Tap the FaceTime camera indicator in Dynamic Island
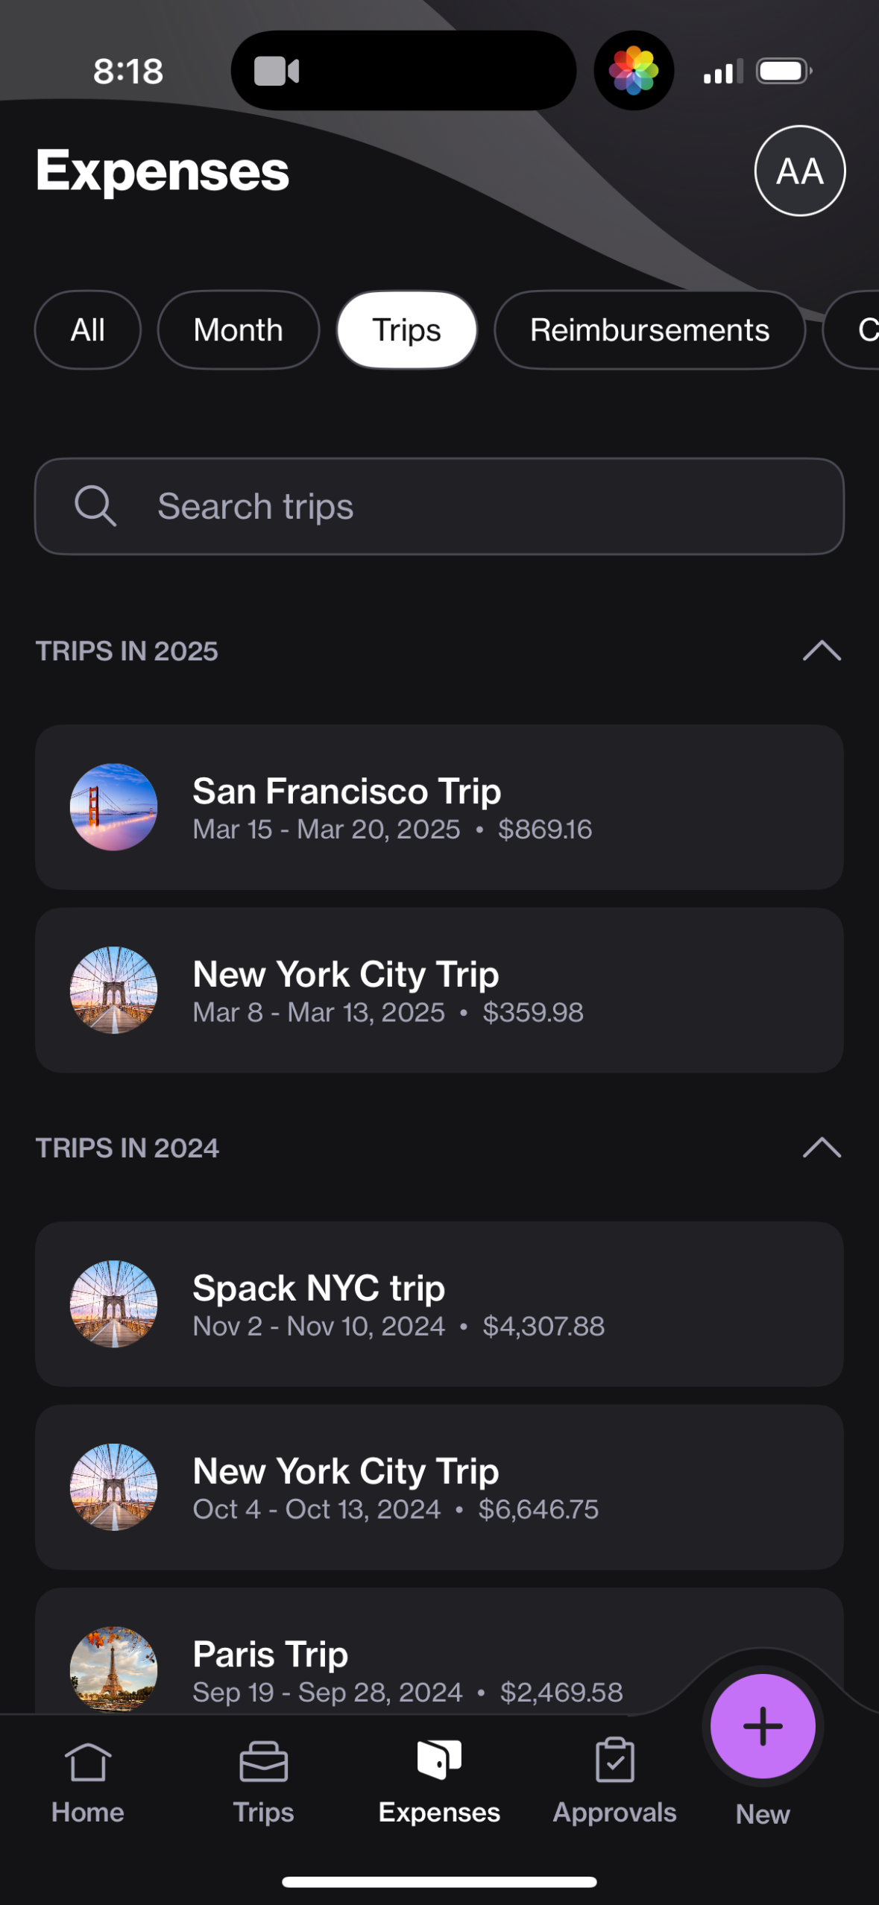 277,72
